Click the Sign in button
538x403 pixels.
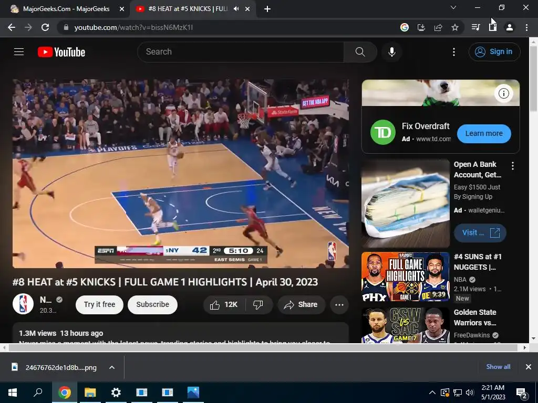[x=494, y=52]
